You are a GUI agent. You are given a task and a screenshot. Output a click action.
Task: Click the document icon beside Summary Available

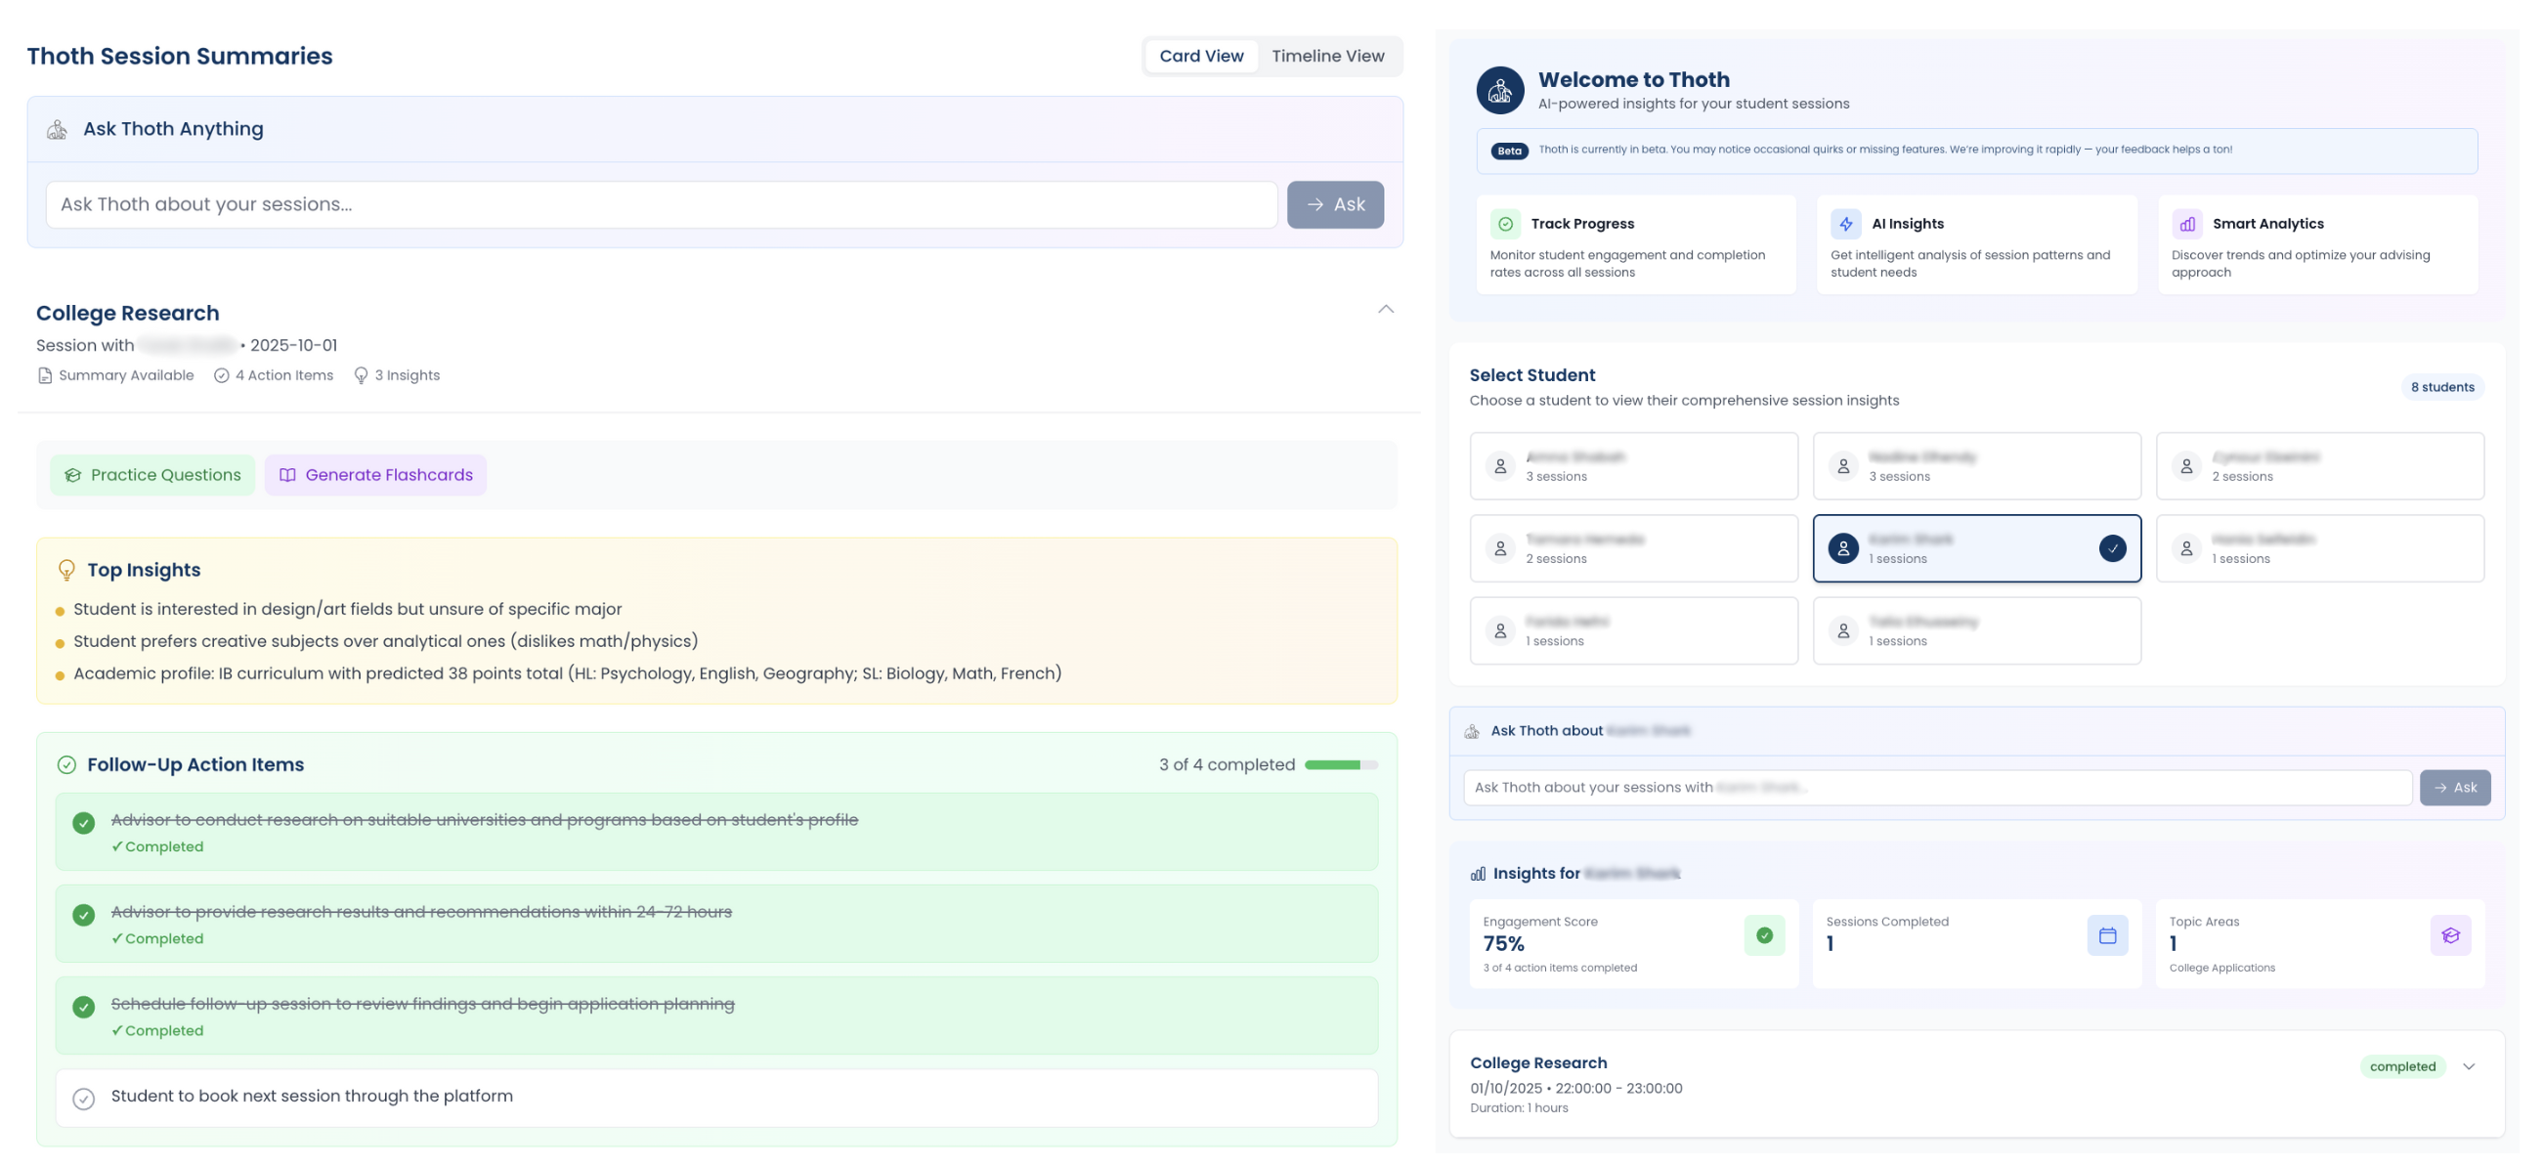(x=43, y=375)
